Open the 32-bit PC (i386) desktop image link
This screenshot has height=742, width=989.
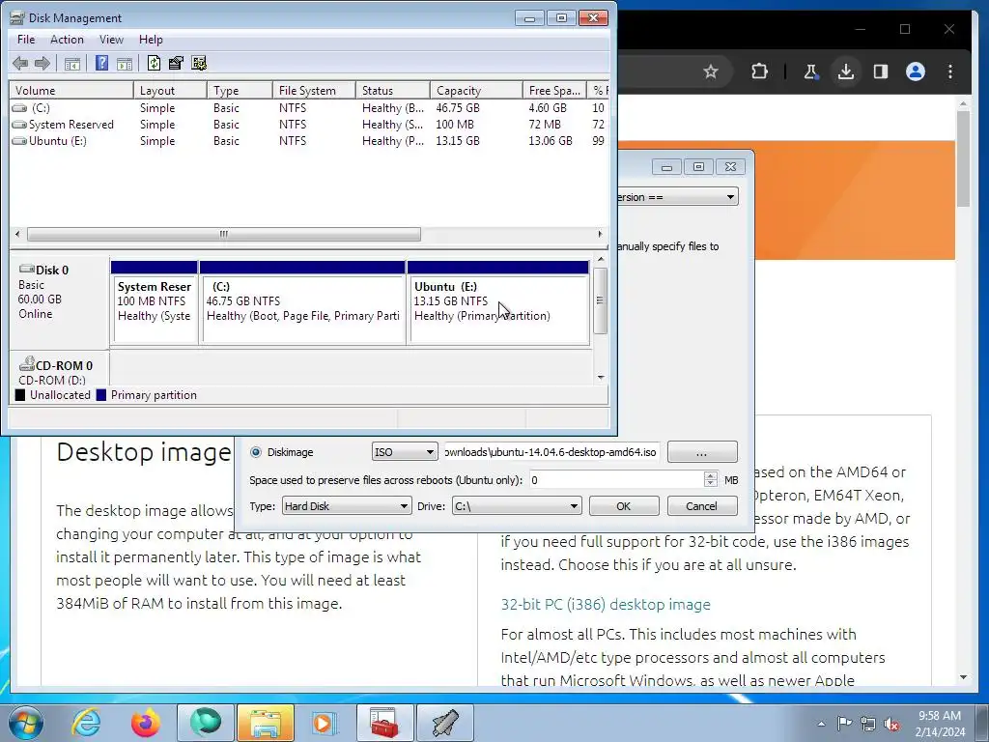coord(606,605)
